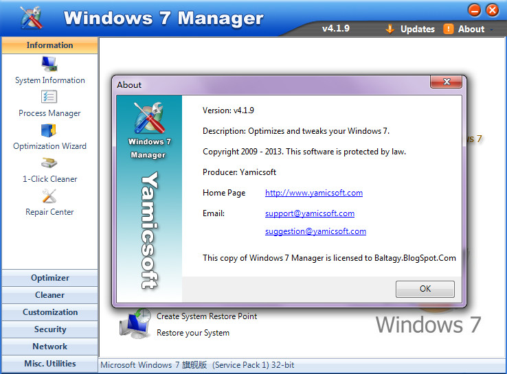
Task: Switch to the Optimizer section
Action: point(49,278)
